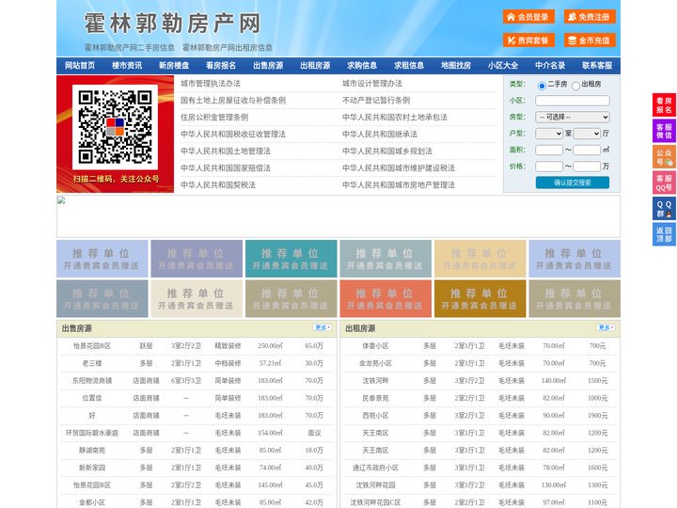This screenshot has height=508, width=677.
Task: Open 城市管理执法办法 article link
Action: [x=211, y=84]
